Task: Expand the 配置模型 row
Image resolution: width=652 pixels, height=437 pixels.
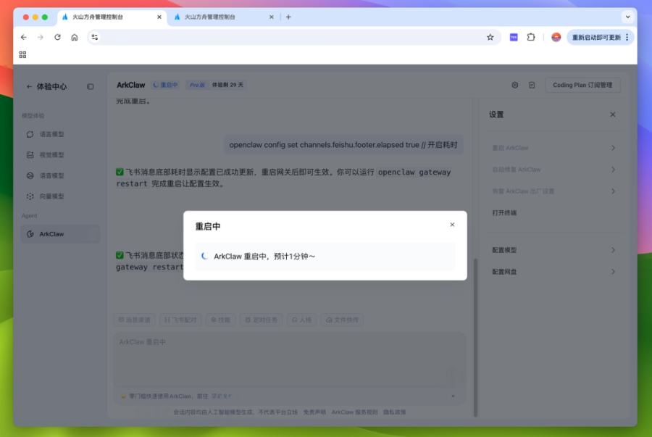Action: click(553, 250)
